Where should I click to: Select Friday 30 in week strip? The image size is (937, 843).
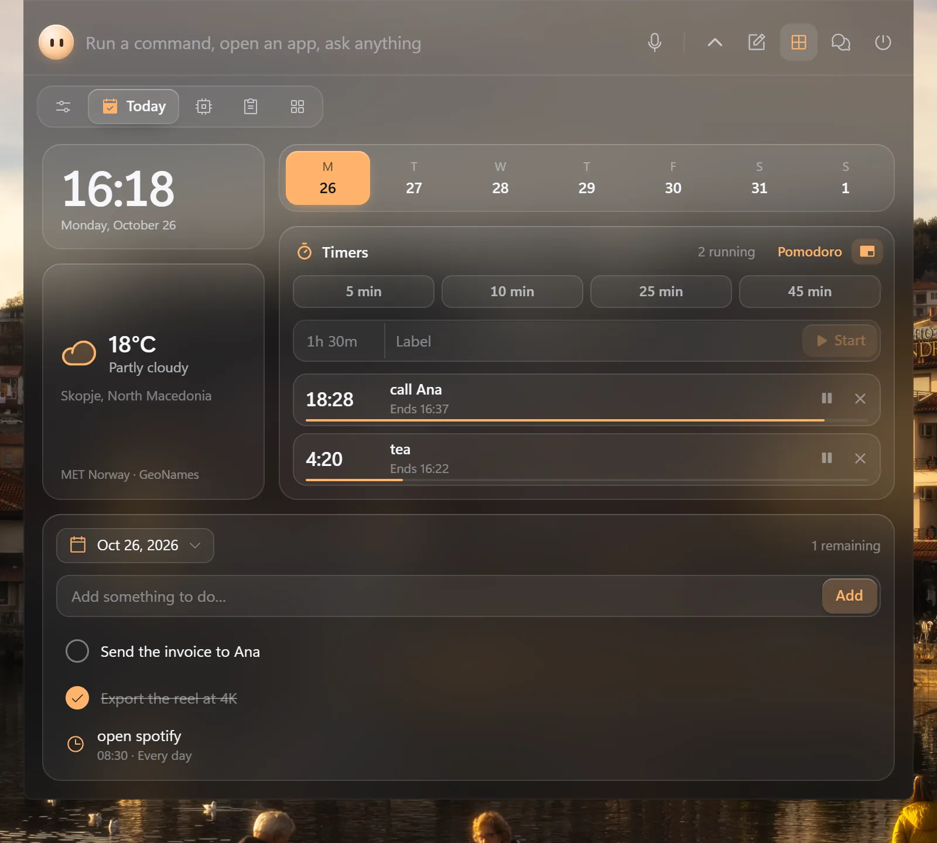point(673,178)
